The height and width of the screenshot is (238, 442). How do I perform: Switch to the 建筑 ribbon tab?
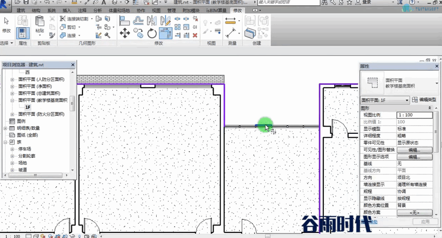(x=21, y=10)
